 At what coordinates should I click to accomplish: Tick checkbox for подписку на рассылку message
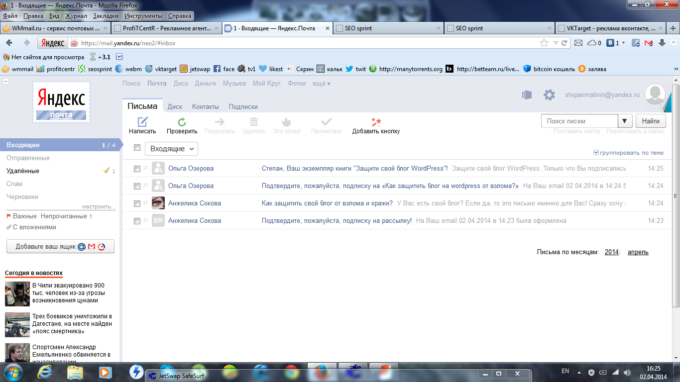pyautogui.click(x=137, y=221)
